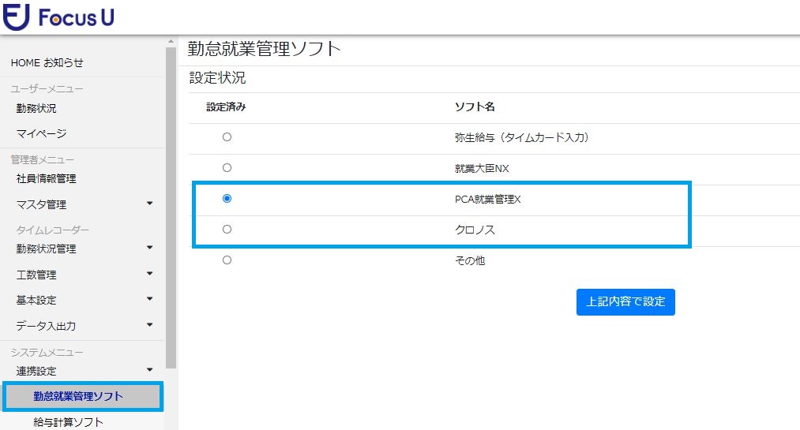Click the Focus U logo icon
Screen dimensions: 800x430
tap(17, 17)
